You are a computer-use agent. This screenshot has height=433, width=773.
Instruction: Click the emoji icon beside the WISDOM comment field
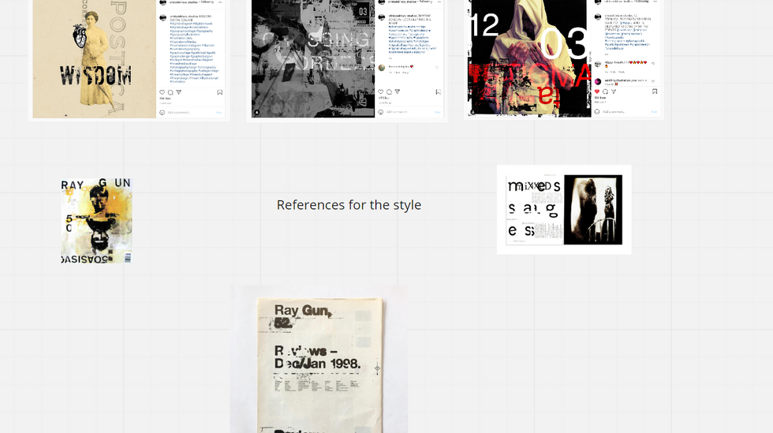pyautogui.click(x=162, y=113)
